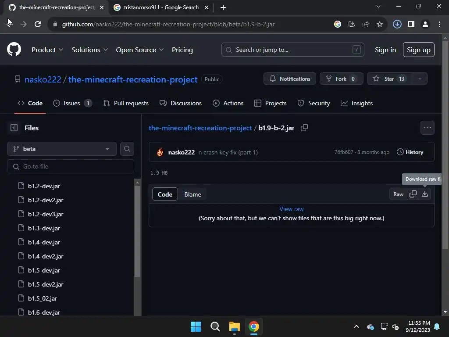
Task: Open Windows Start menu
Action: [196, 326]
